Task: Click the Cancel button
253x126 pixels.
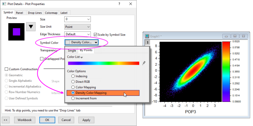Action: click(66, 120)
